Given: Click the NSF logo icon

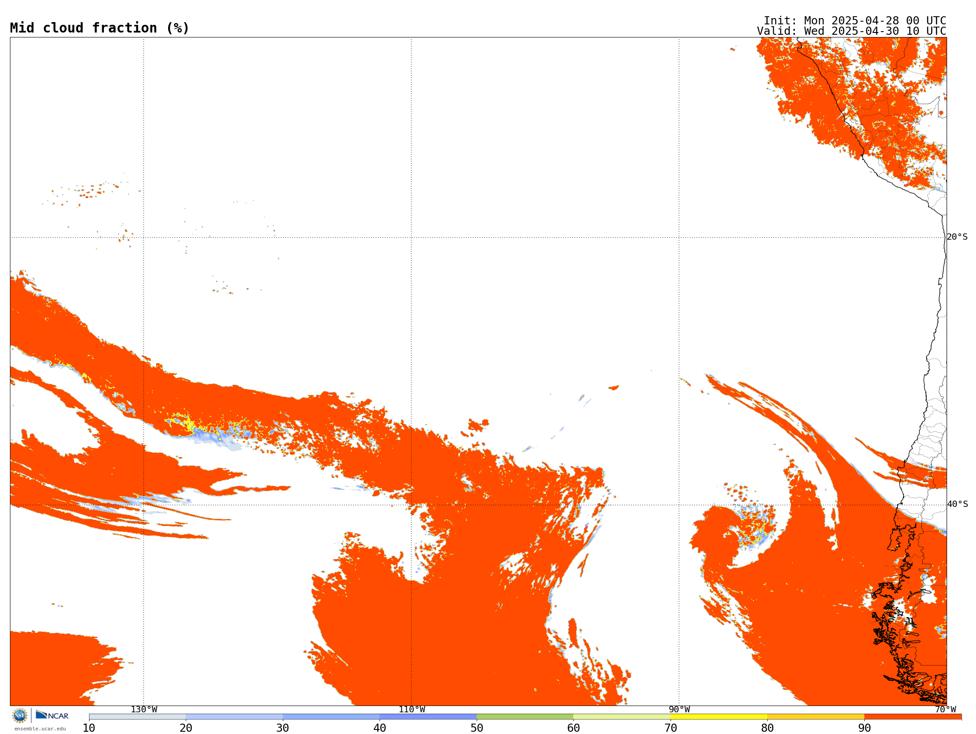Looking at the screenshot, I should pos(20,715).
